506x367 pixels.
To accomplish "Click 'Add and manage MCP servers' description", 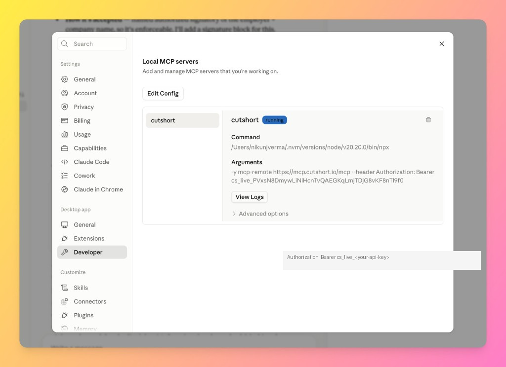I will [x=210, y=71].
